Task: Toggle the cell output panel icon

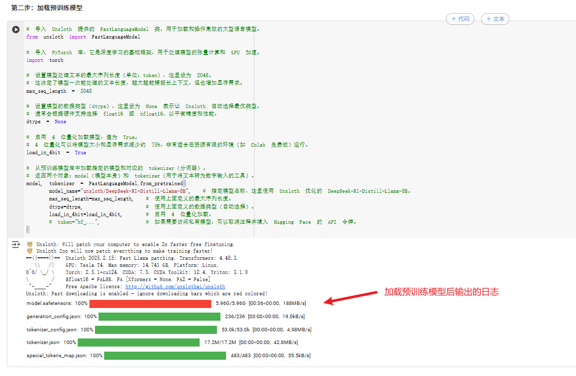Action: pos(15,244)
